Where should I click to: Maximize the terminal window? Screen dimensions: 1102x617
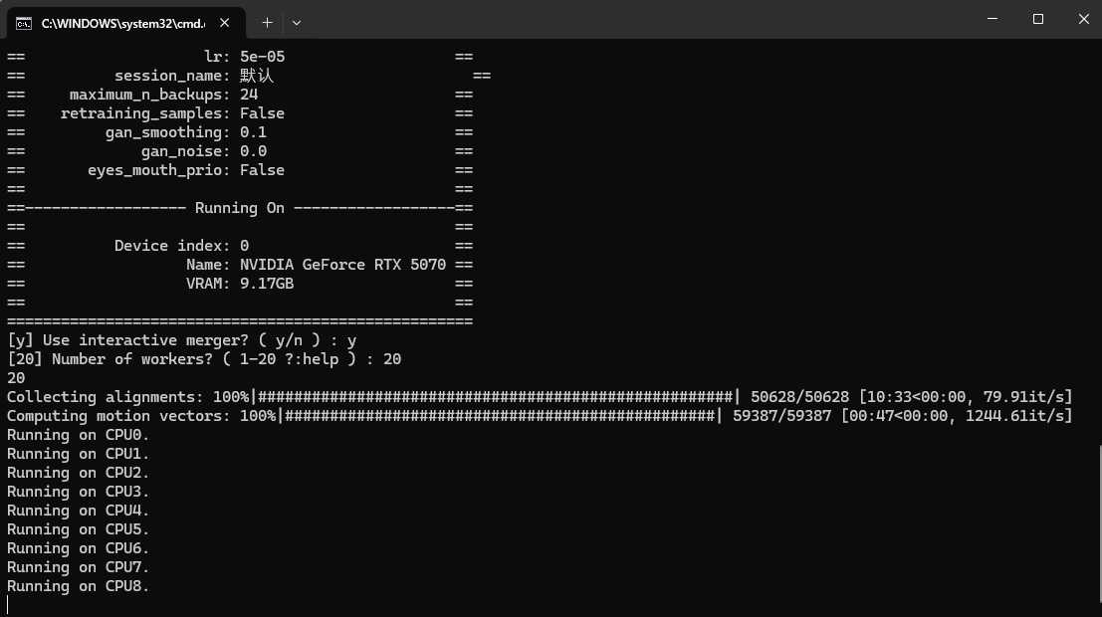(x=1037, y=19)
